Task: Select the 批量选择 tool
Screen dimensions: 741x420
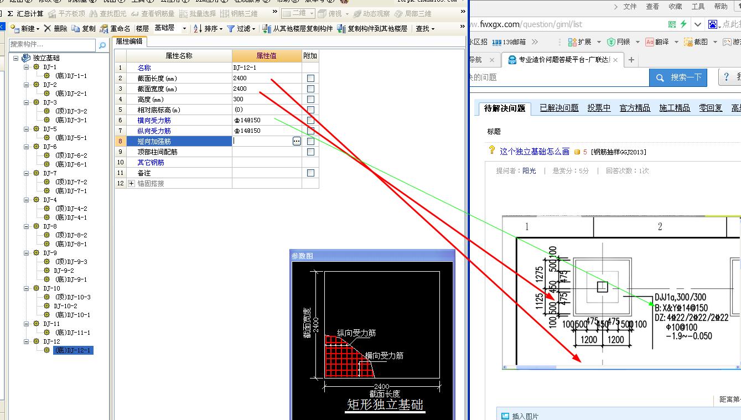Action: pyautogui.click(x=197, y=13)
